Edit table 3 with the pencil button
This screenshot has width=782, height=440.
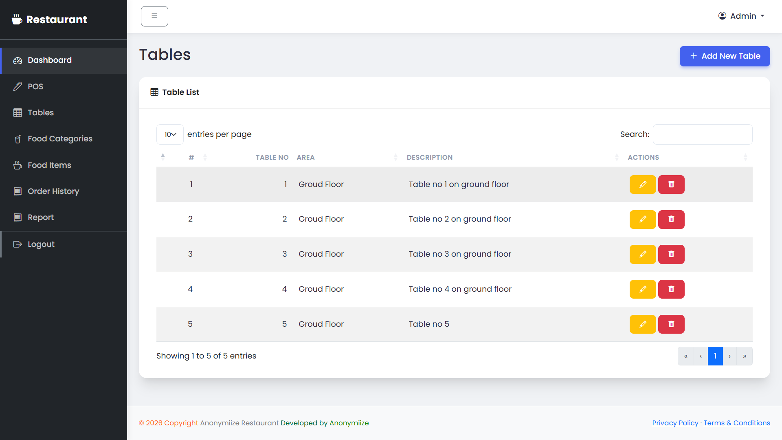(643, 254)
